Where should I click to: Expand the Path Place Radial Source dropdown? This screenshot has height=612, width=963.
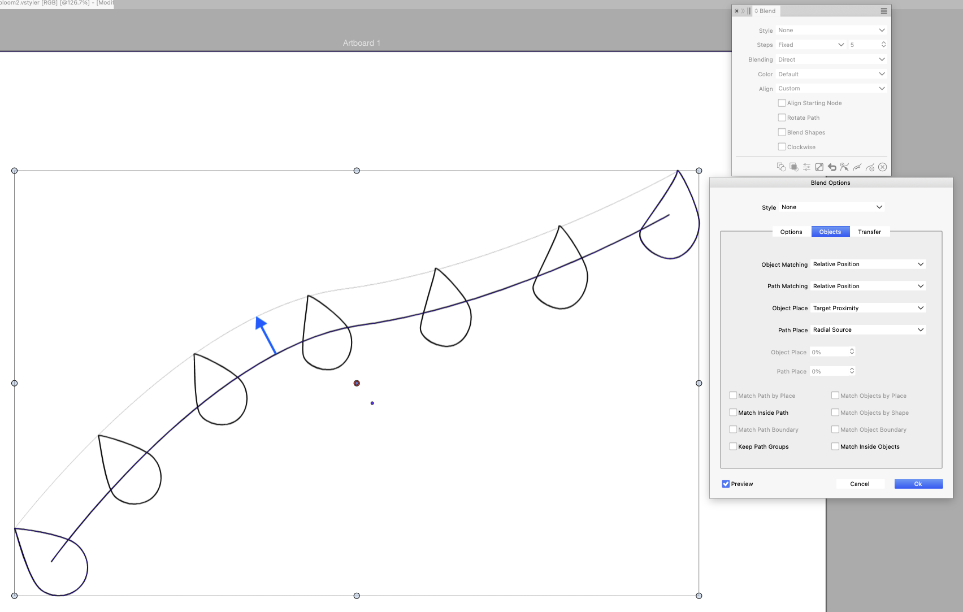point(868,330)
